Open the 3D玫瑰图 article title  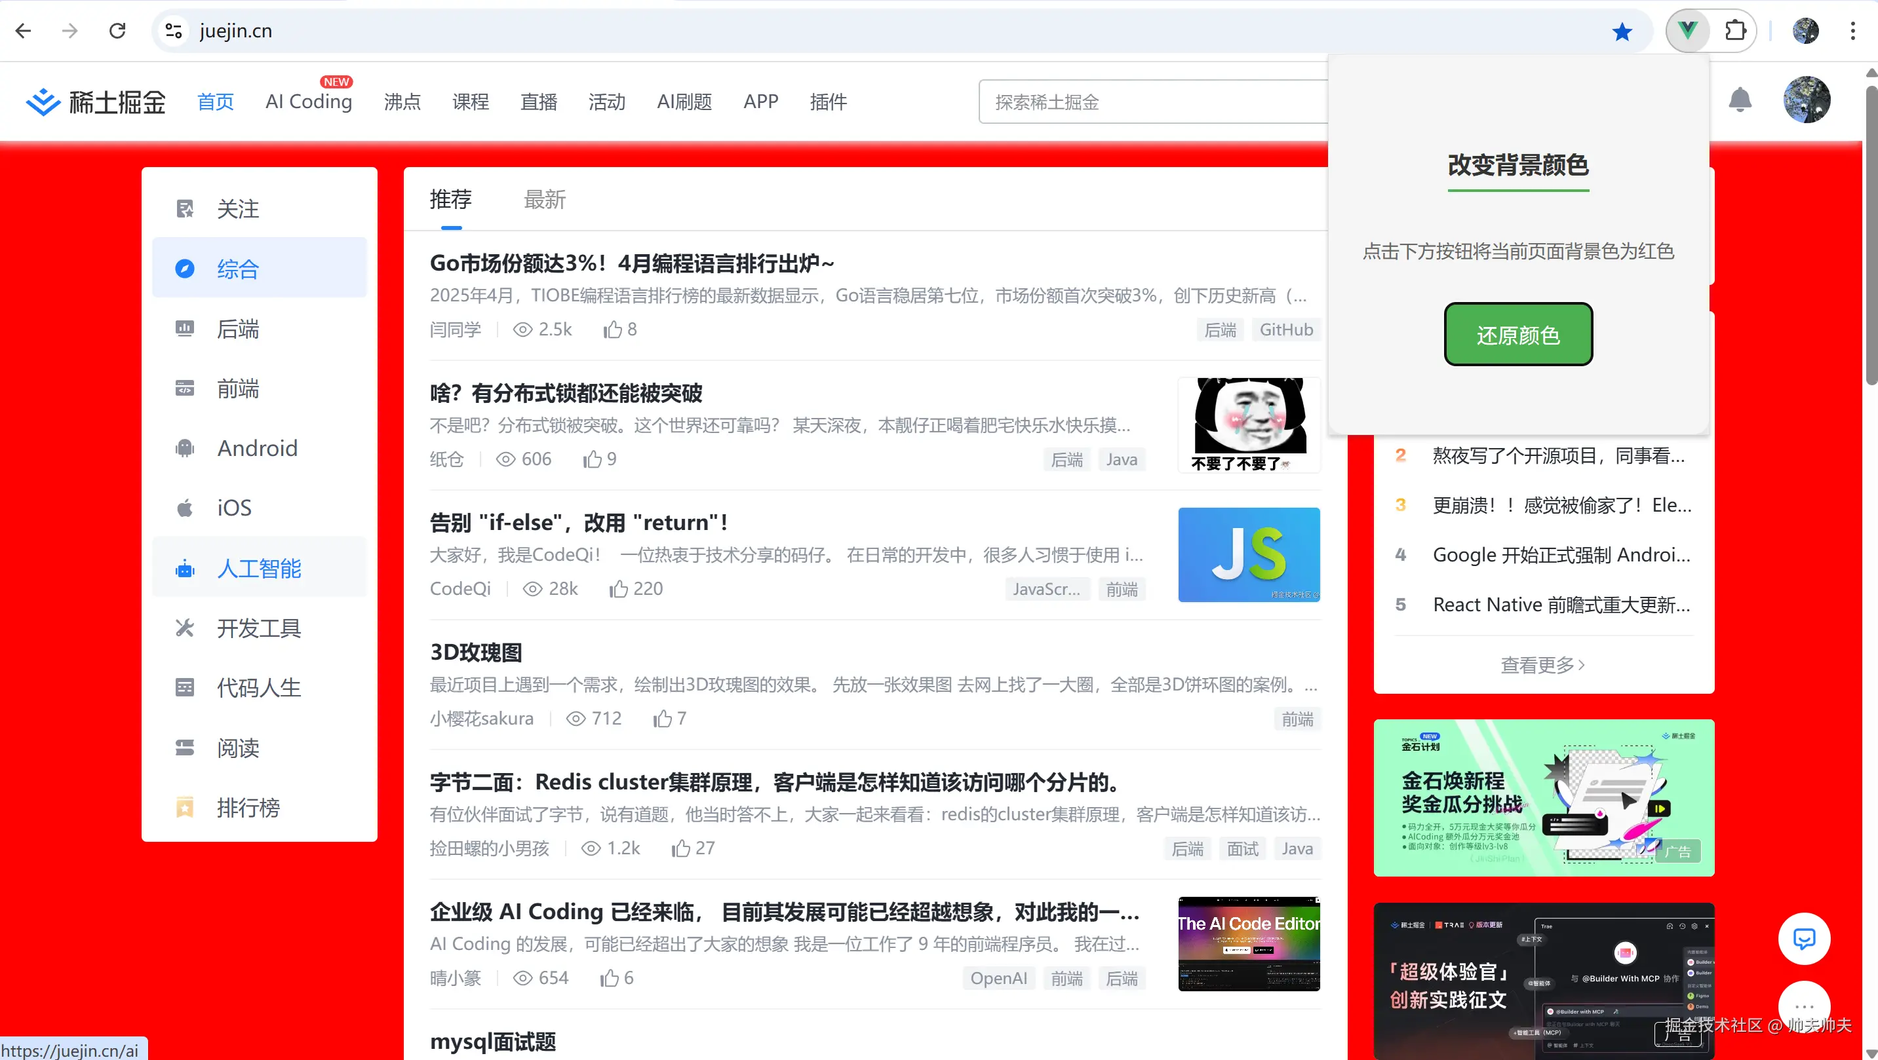click(x=475, y=652)
